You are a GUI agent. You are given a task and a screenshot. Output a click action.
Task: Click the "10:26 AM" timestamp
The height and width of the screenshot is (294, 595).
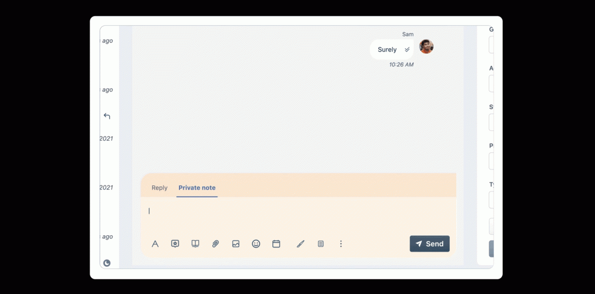[x=401, y=65]
